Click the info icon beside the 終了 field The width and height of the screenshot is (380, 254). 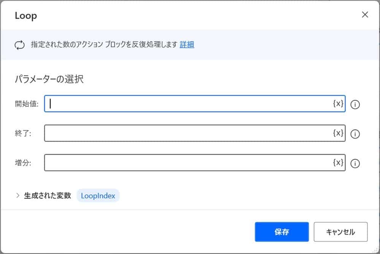(x=355, y=134)
